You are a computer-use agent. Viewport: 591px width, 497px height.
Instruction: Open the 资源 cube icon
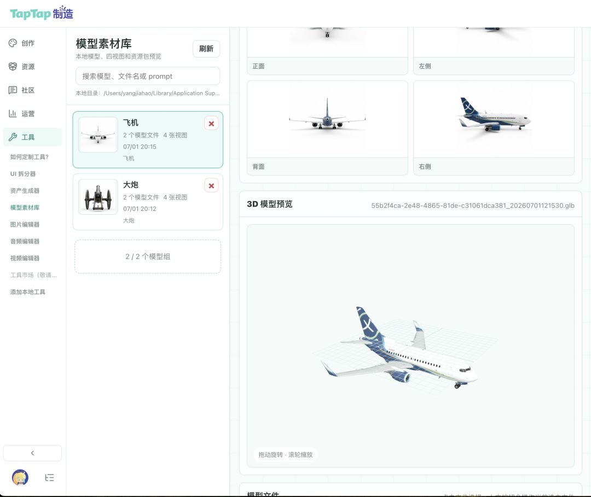(x=13, y=66)
